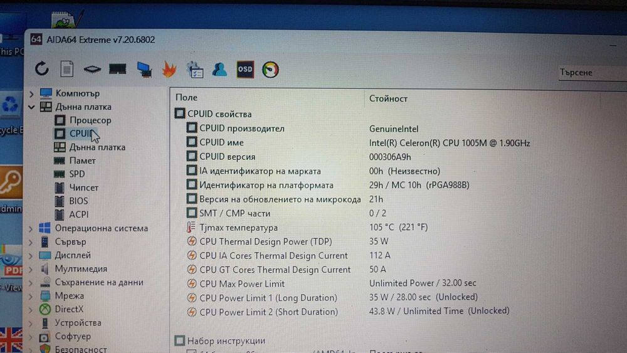Select the Дисплей category
Screen dimensions: 627x353
tap(73, 255)
